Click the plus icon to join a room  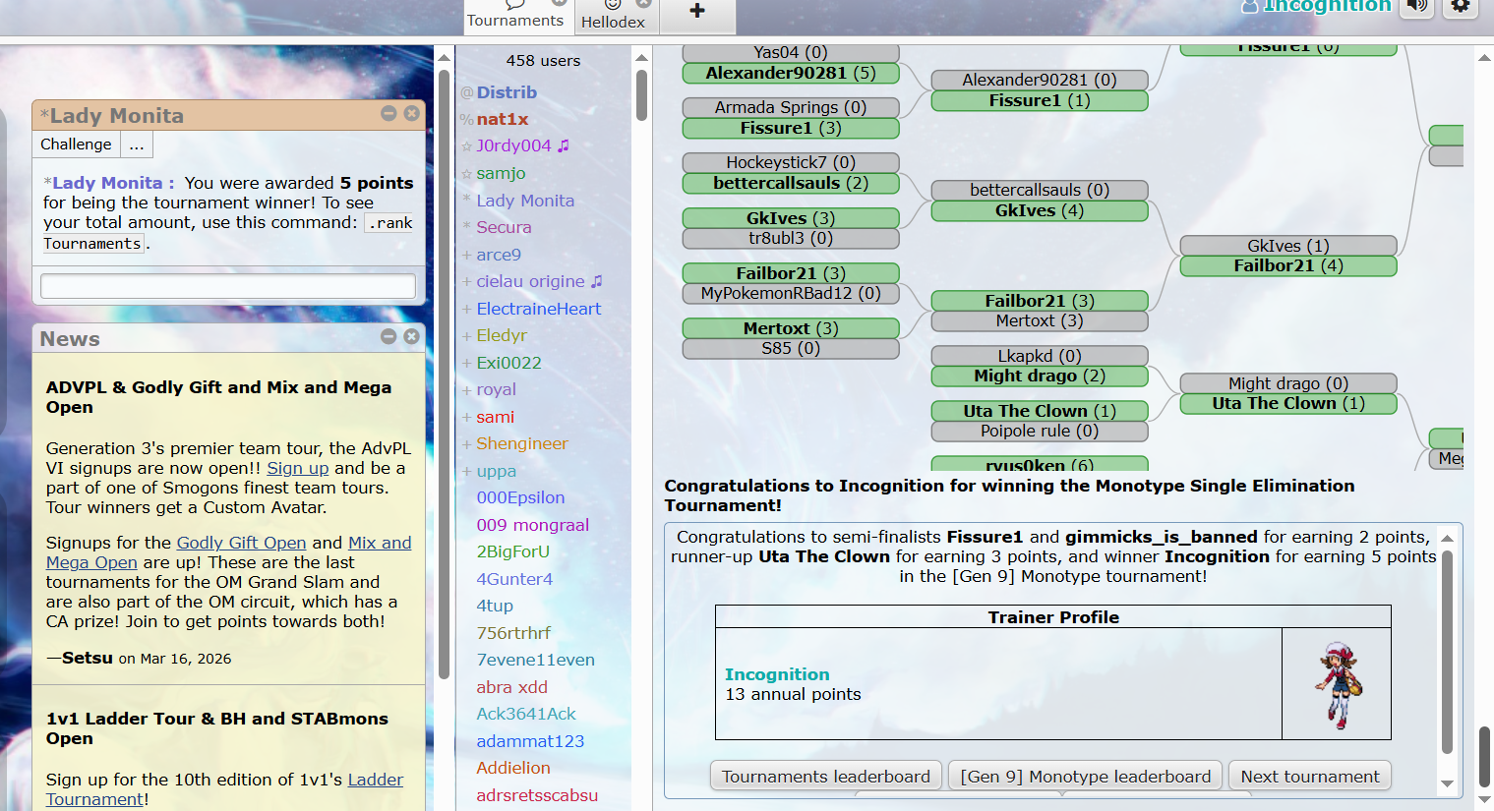coord(697,12)
